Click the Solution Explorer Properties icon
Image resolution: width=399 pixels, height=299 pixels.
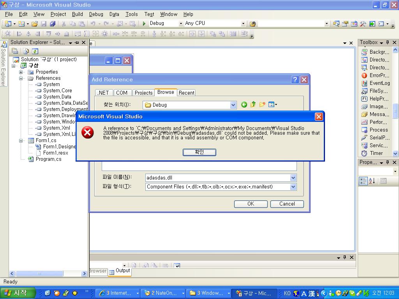click(x=15, y=51)
